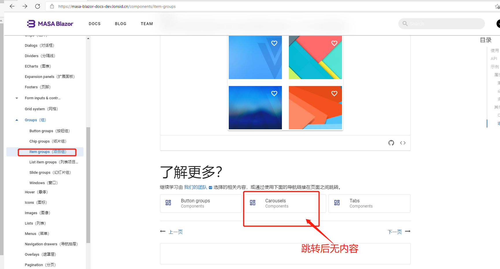Expand Form inputs & controls section
Image resolution: width=500 pixels, height=269 pixels.
(x=17, y=98)
